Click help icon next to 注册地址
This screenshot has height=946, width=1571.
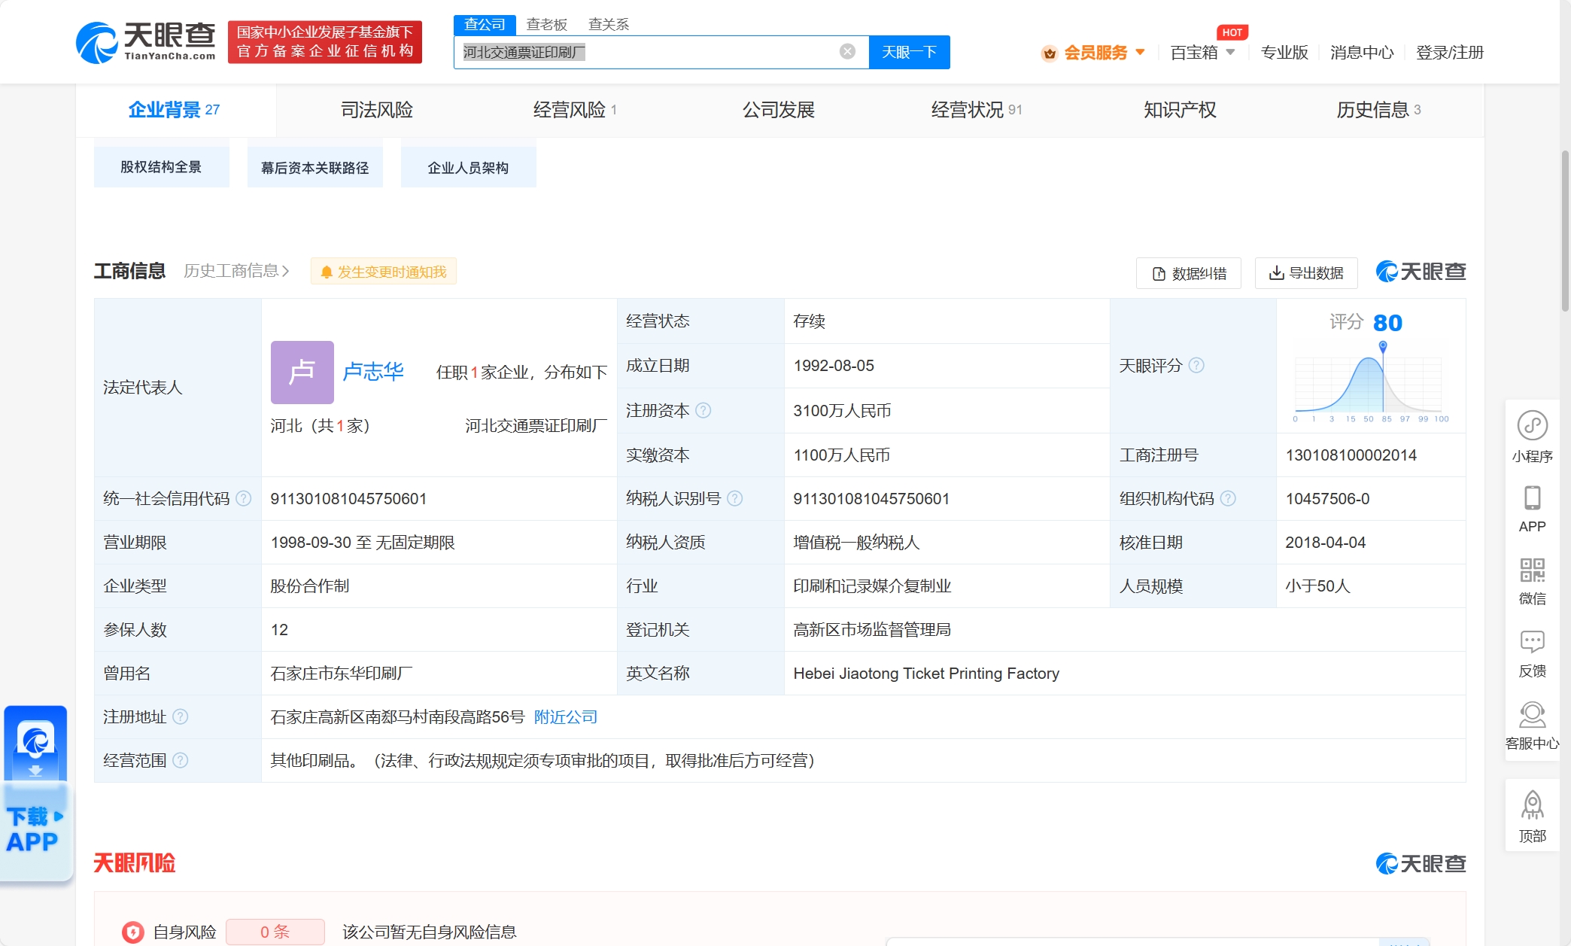pos(181,716)
